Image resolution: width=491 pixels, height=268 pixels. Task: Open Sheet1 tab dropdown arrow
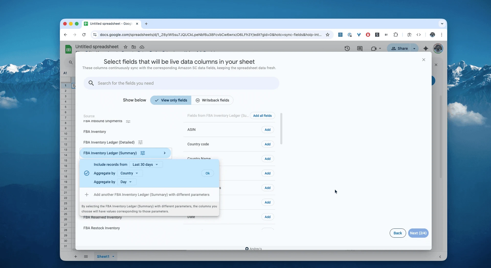pos(113,257)
